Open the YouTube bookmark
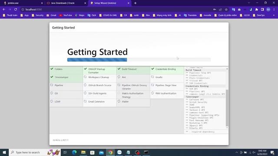Viewport: 278px width, 156px height. 66,16
